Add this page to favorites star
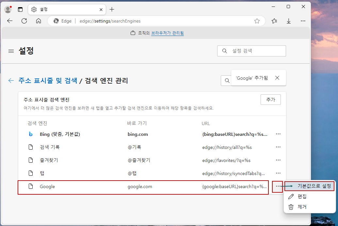 257,21
